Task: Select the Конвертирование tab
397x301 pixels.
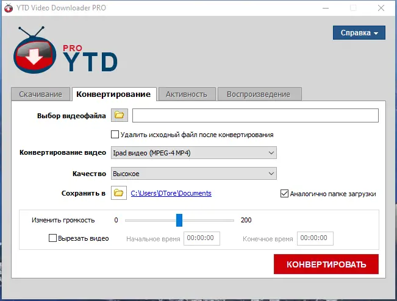Action: coord(113,94)
